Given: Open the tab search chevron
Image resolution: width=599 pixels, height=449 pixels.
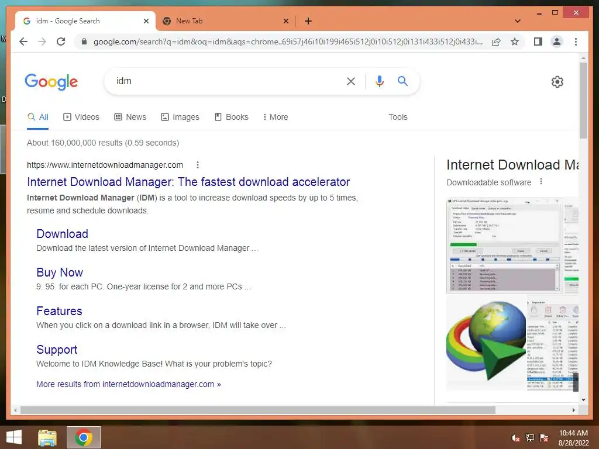Looking at the screenshot, I should [517, 21].
